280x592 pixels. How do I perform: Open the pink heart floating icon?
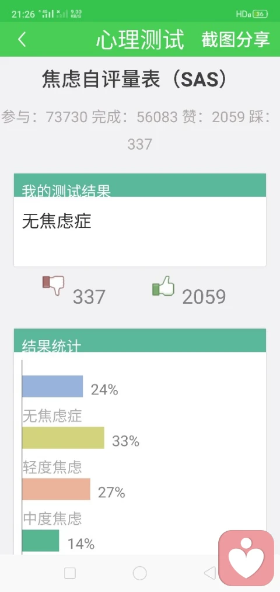[x=246, y=558]
